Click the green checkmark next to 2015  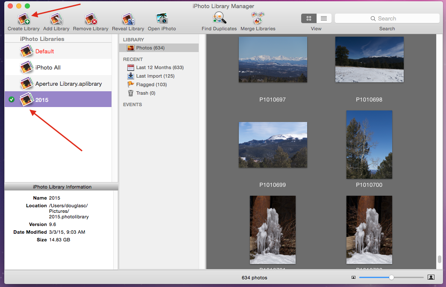coord(11,99)
